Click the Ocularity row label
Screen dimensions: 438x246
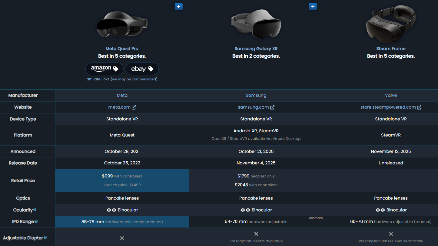click(23, 210)
